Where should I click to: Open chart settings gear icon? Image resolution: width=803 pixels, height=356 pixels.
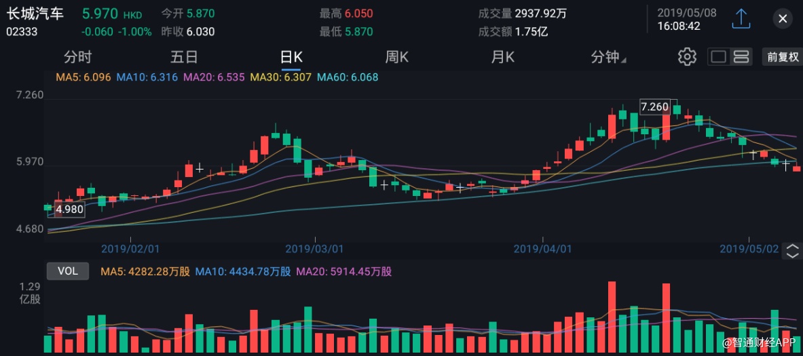[687, 57]
